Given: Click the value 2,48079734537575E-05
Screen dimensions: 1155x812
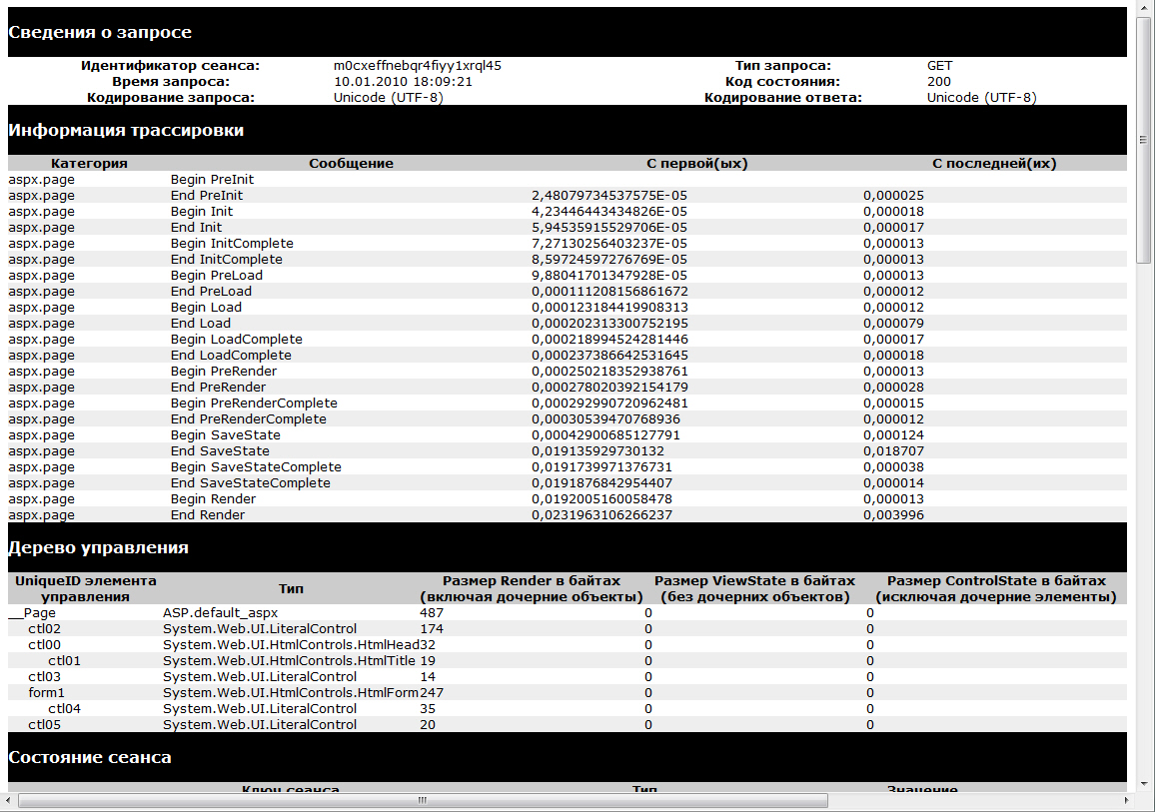Looking at the screenshot, I should [x=609, y=196].
